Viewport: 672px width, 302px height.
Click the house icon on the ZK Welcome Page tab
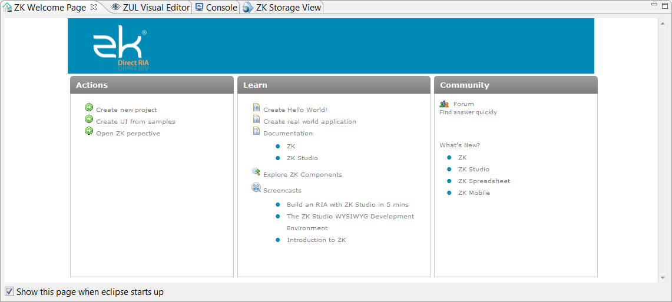pos(7,7)
